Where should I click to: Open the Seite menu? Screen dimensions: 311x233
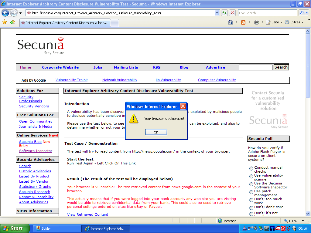[x=274, y=22]
